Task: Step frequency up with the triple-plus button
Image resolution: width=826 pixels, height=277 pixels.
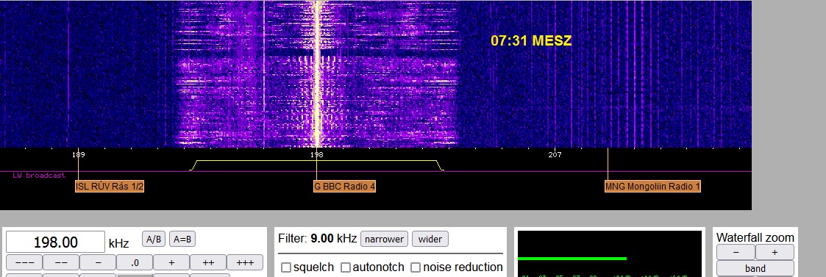Action: (x=245, y=262)
